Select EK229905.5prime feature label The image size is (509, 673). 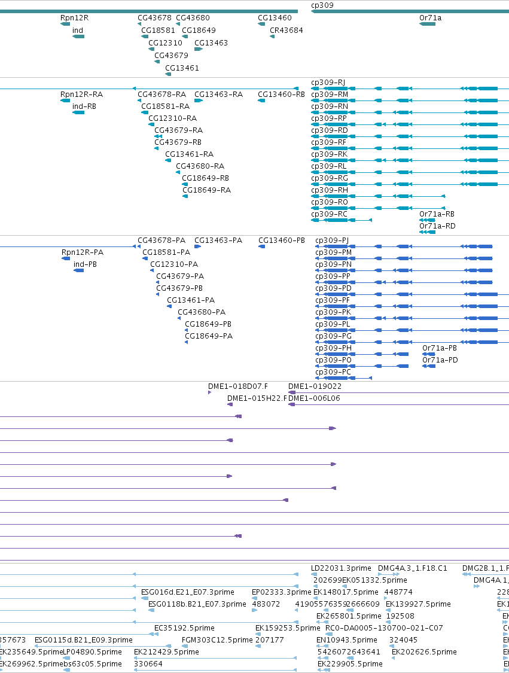(350, 664)
